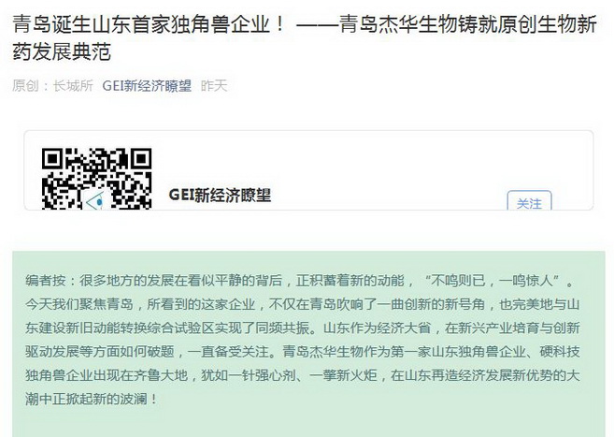The width and height of the screenshot is (614, 437).
Task: Click 青岛杰华生物 inside the green note
Action: (322, 352)
